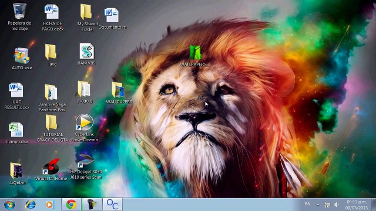Open the Windows Start menu

(9, 205)
